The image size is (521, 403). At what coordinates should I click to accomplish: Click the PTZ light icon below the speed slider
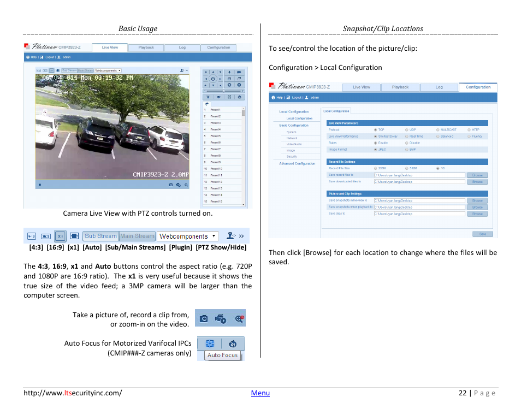(208, 97)
